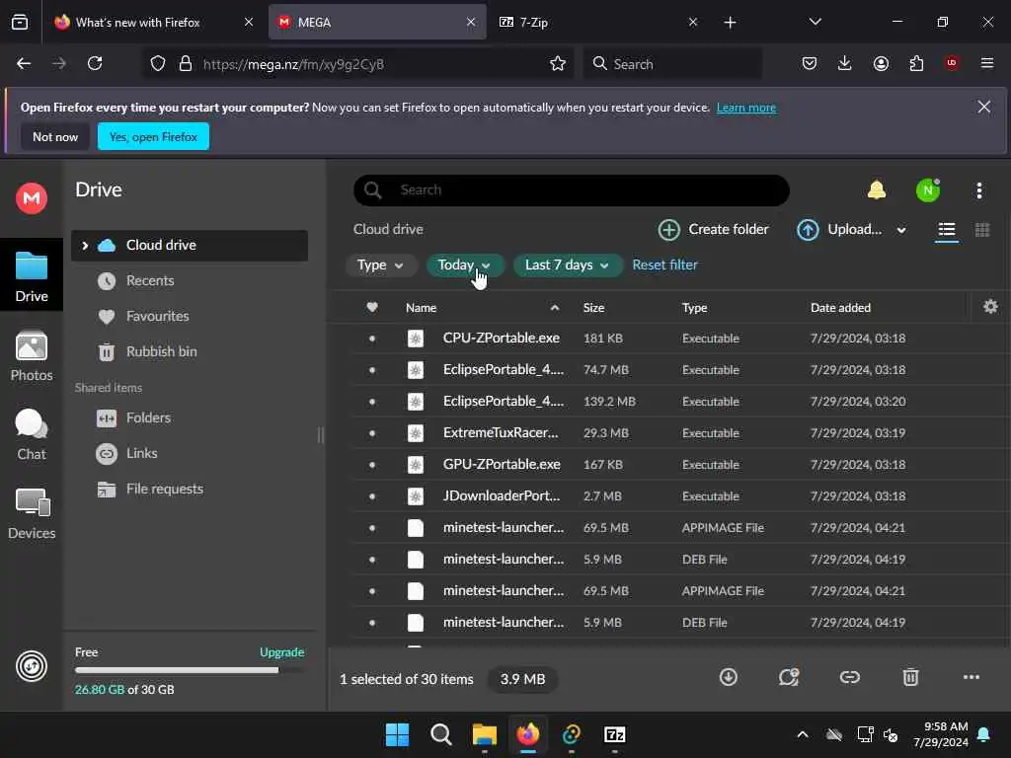Dismiss the Firefox startup notification bar
The height and width of the screenshot is (758, 1011).
pyautogui.click(x=984, y=107)
